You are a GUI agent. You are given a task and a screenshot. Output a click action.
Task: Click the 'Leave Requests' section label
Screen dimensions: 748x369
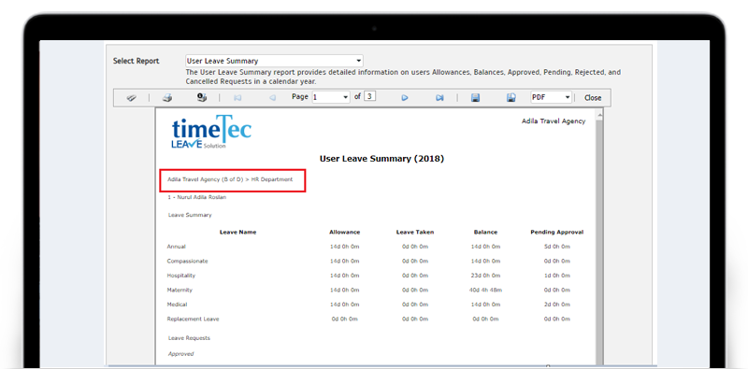tap(189, 338)
